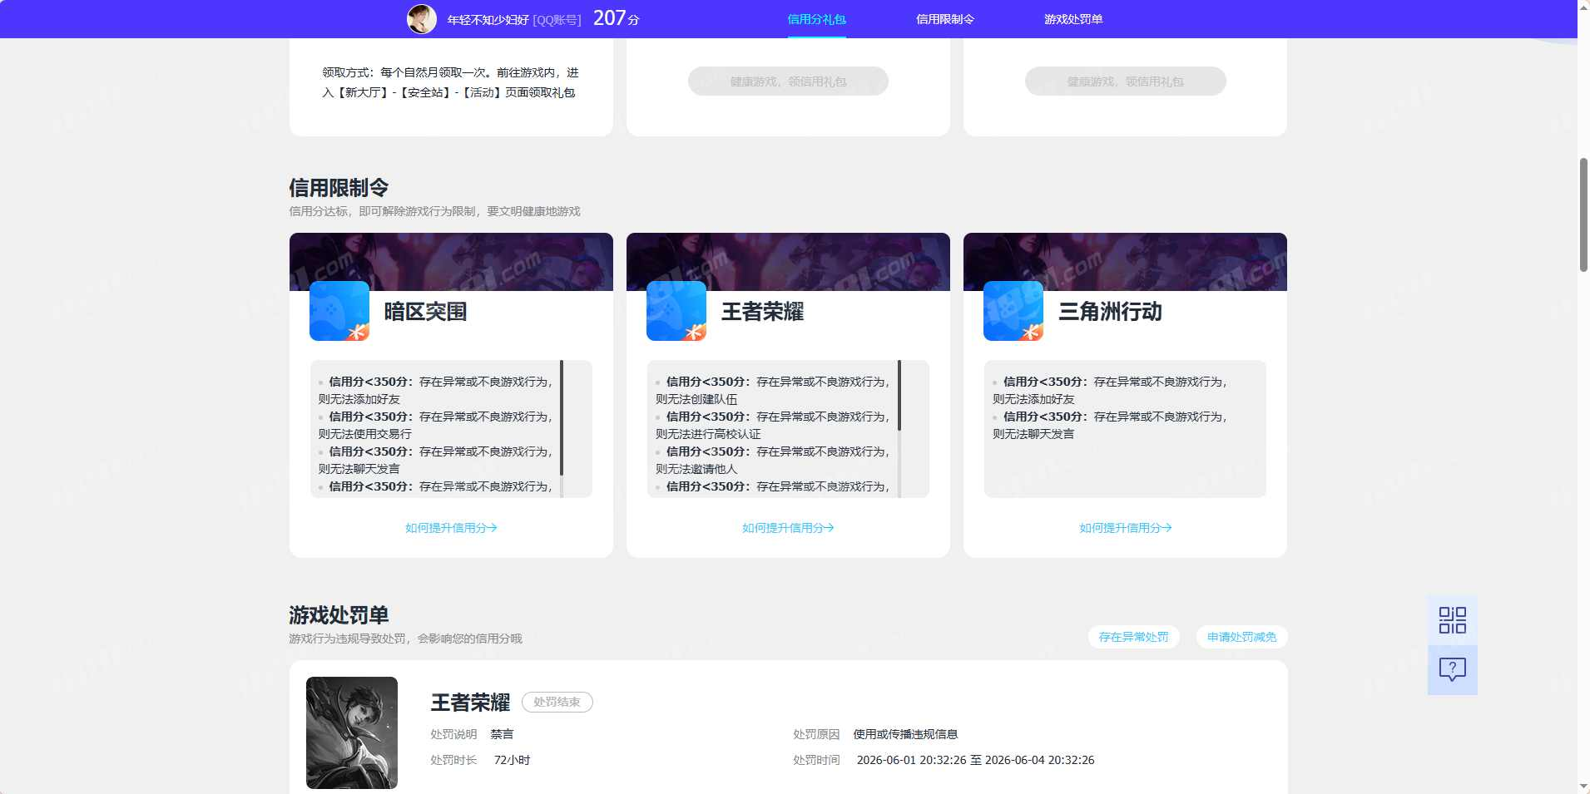This screenshot has width=1590, height=794.
Task: Click the 暗区突围 card title
Action: pyautogui.click(x=425, y=312)
